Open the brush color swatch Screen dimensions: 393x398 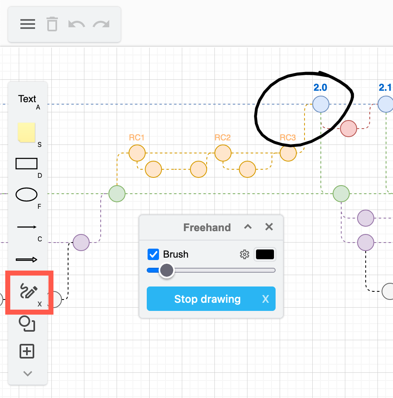[265, 254]
